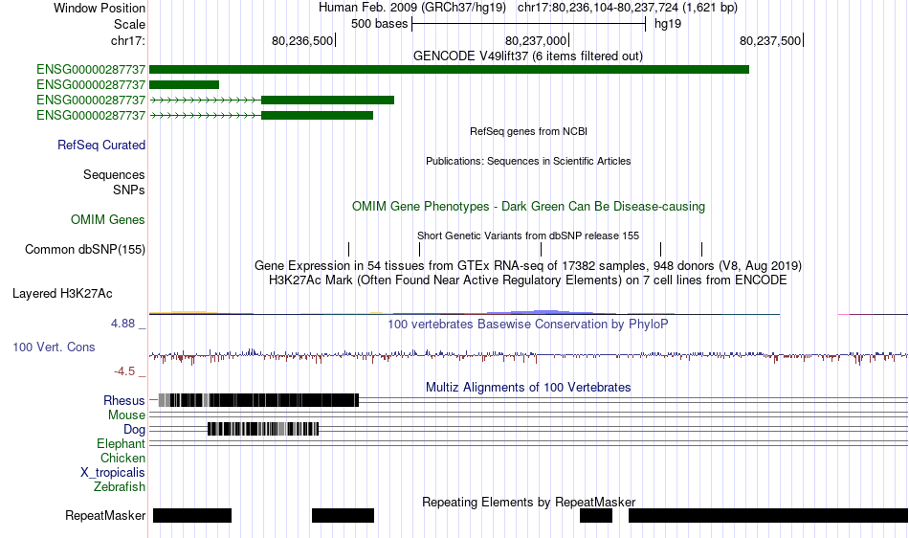Viewport: 909px width, 538px height.
Task: Click '100 vertebrates Basewise Conservation by PhyloP'
Action: (528, 325)
